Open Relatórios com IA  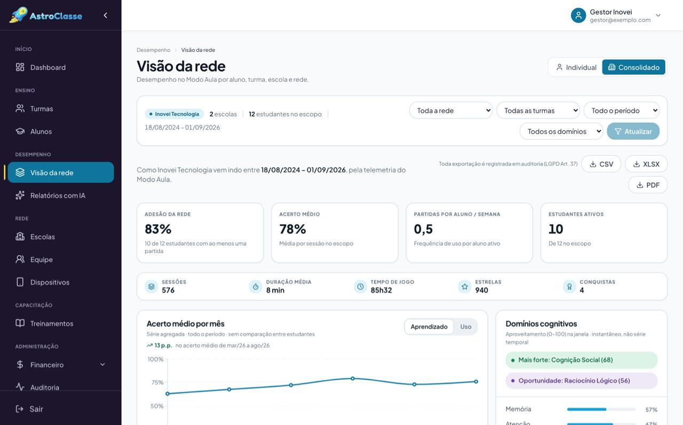[x=61, y=195]
